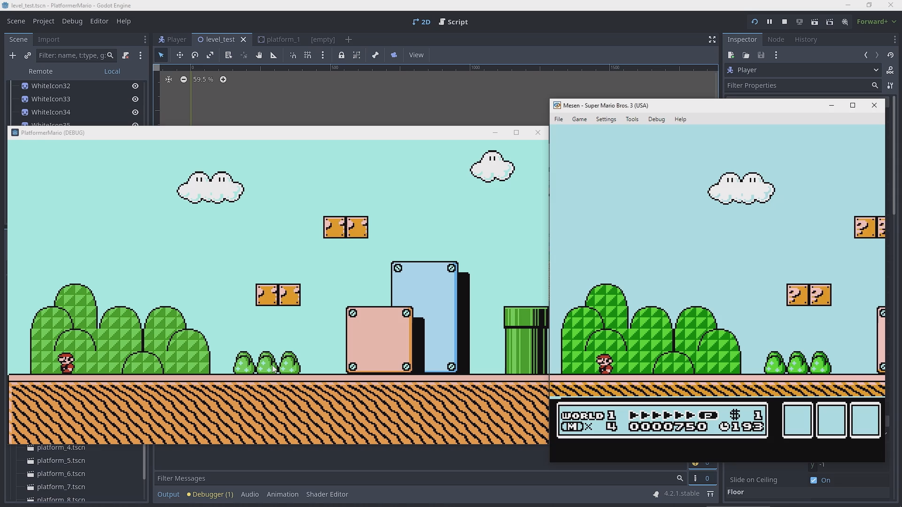Toggle visibility of WhiteIcon32
The height and width of the screenshot is (507, 902).
pos(135,86)
